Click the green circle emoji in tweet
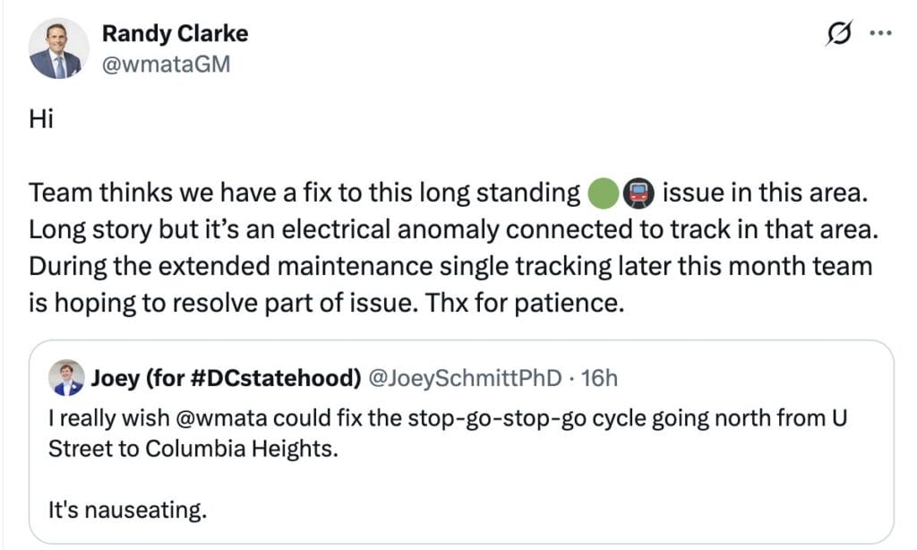The height and width of the screenshot is (550, 917). pos(604,193)
